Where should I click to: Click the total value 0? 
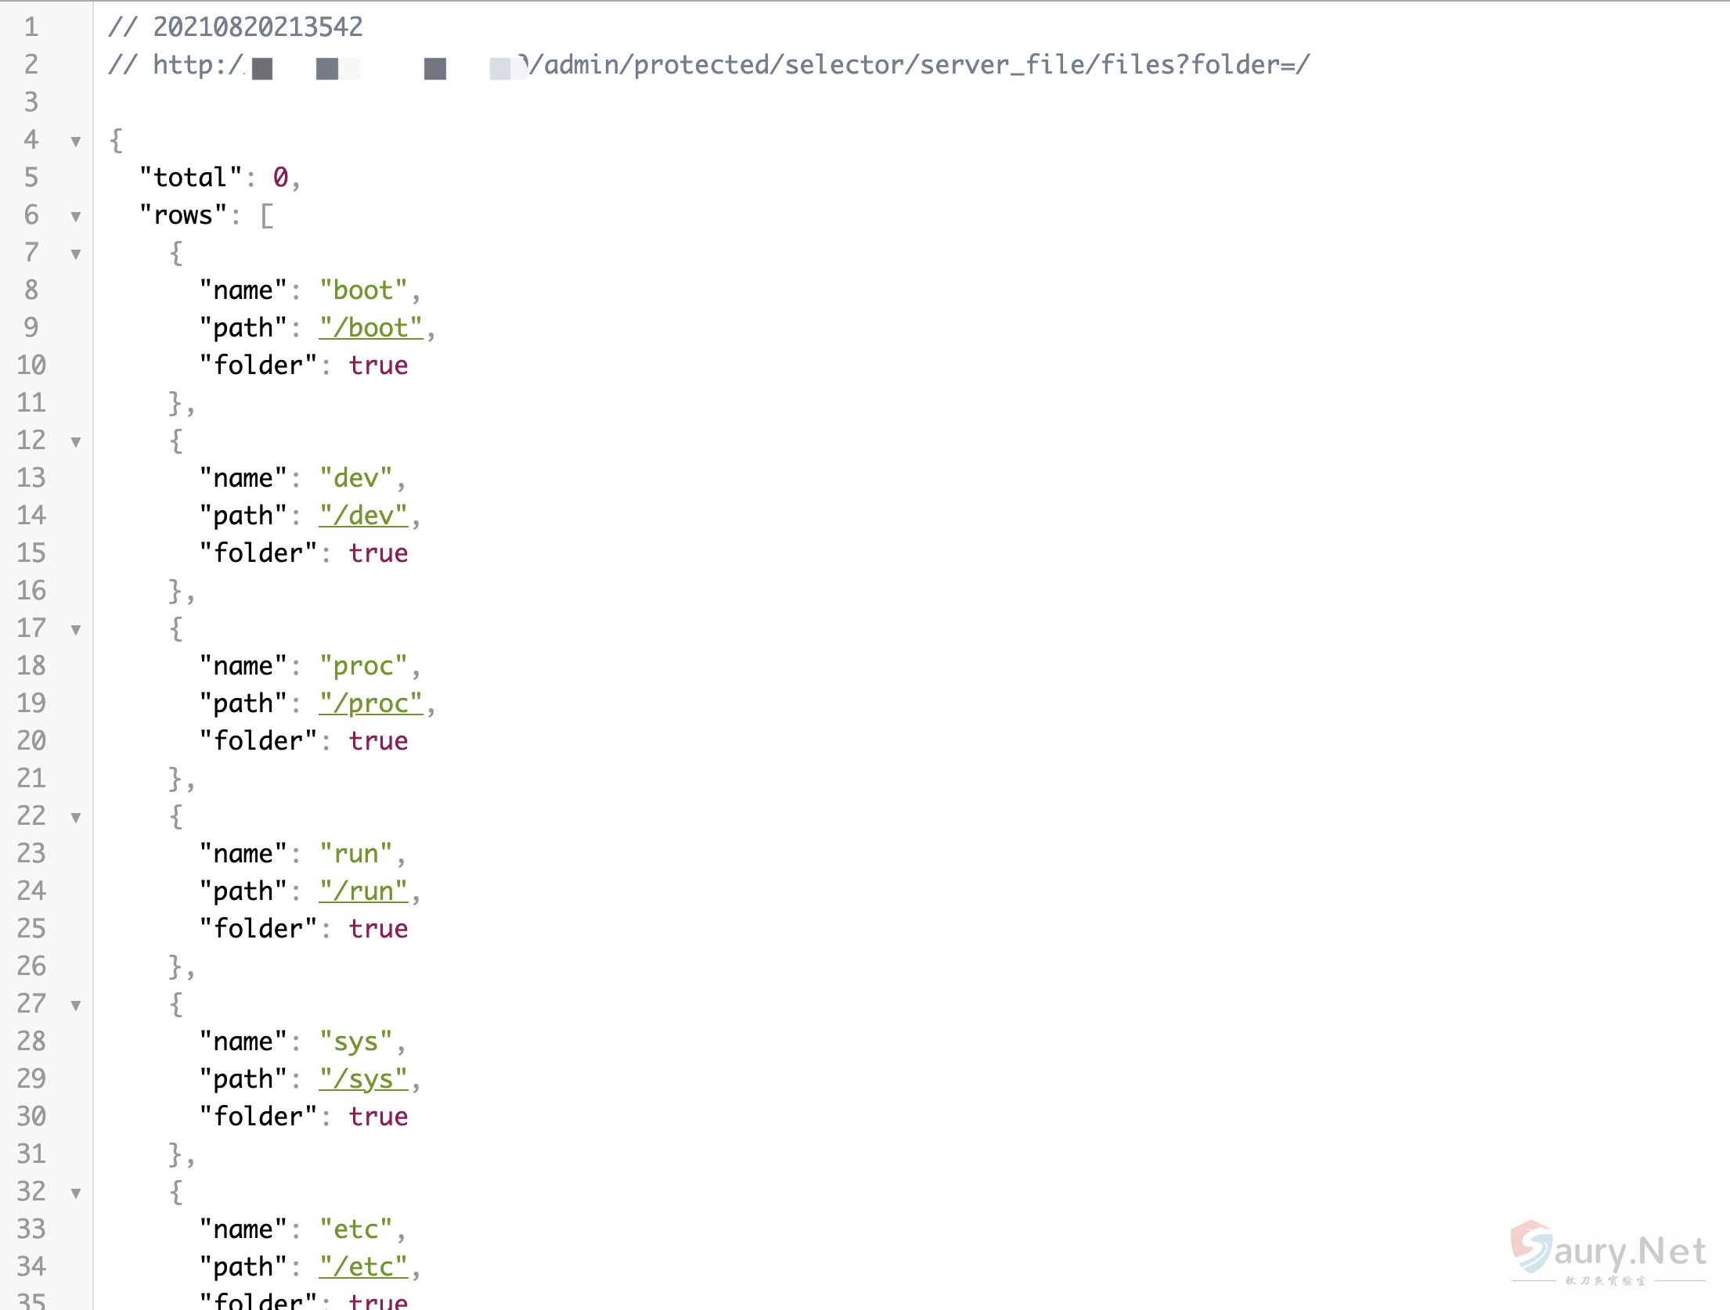click(280, 178)
